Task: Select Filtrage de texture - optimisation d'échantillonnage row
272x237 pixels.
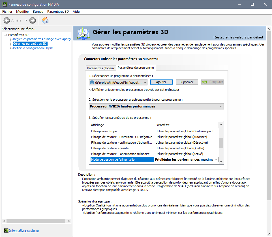Action: (x=154, y=143)
